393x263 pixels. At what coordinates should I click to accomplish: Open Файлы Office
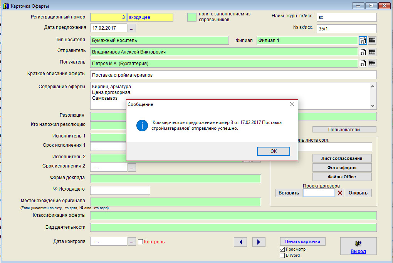tap(342, 177)
